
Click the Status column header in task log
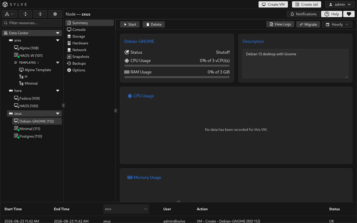point(334,209)
